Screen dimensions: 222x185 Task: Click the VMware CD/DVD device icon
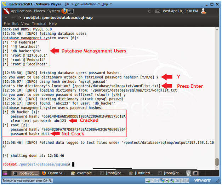(x=152, y=180)
